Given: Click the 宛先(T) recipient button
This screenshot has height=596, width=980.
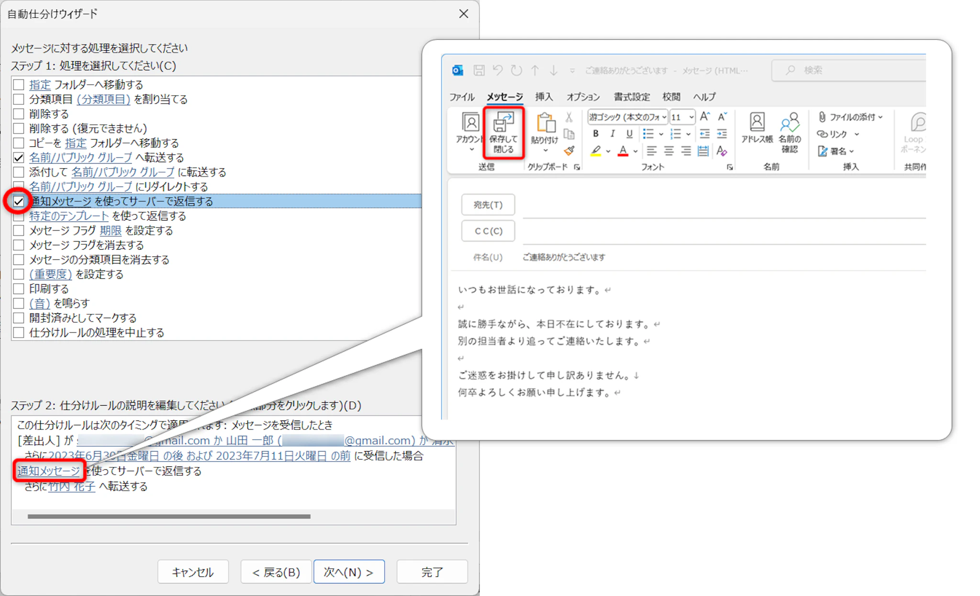Looking at the screenshot, I should [488, 205].
